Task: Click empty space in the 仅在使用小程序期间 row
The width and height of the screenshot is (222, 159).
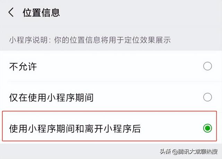Action: tap(146, 98)
